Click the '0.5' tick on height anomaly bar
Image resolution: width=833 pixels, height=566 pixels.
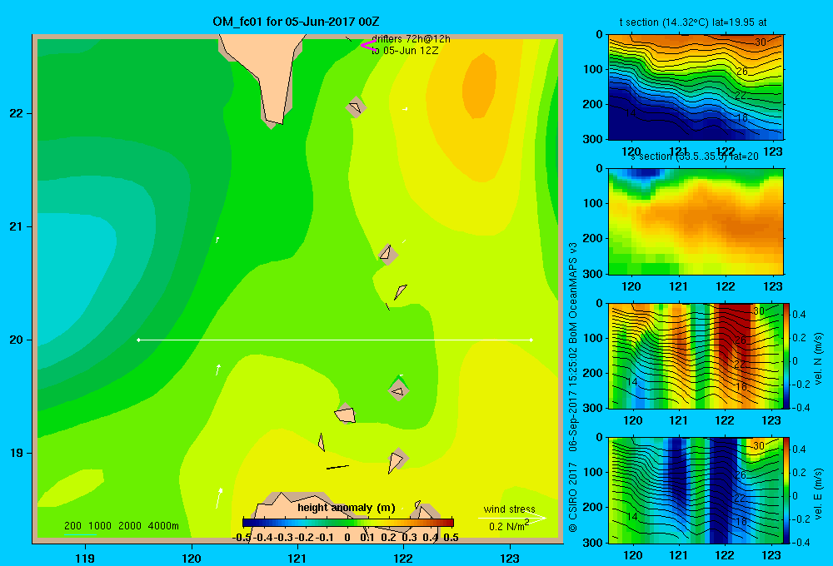tap(451, 538)
